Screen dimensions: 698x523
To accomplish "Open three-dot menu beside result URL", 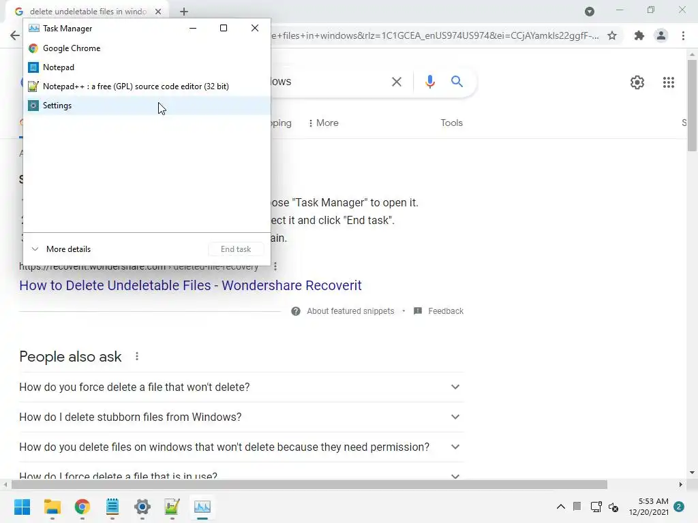I will click(275, 266).
